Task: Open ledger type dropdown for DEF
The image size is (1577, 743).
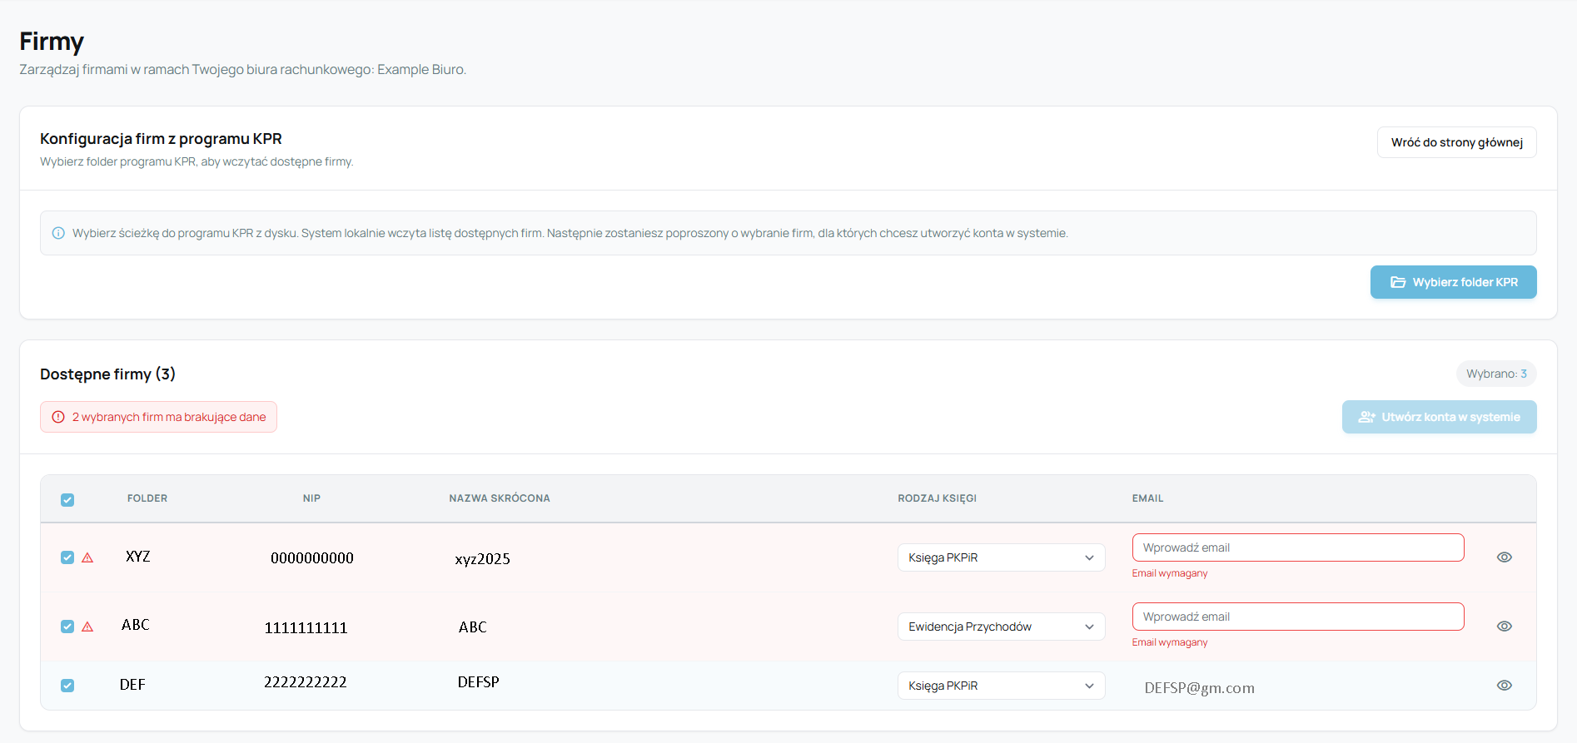Action: pyautogui.click(x=1001, y=686)
